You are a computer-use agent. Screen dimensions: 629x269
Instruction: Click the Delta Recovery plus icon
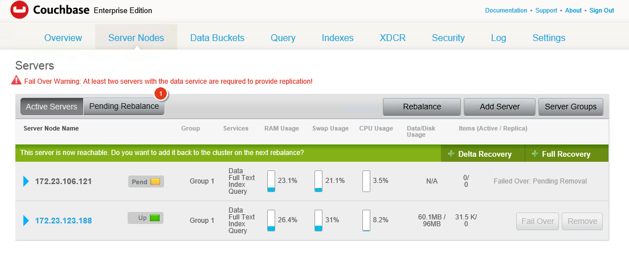point(451,154)
